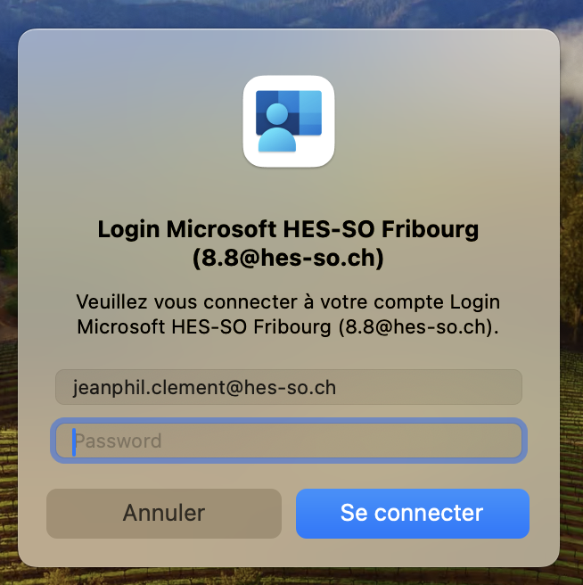Click the bold (8.8@hes-so.ch) title line
Screen dimensions: 583x585
(x=288, y=258)
